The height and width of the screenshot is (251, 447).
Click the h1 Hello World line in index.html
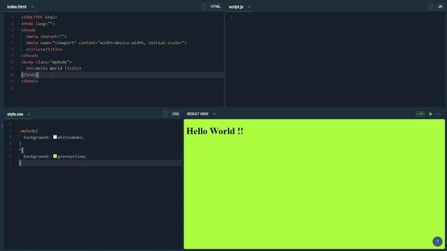tap(54, 68)
